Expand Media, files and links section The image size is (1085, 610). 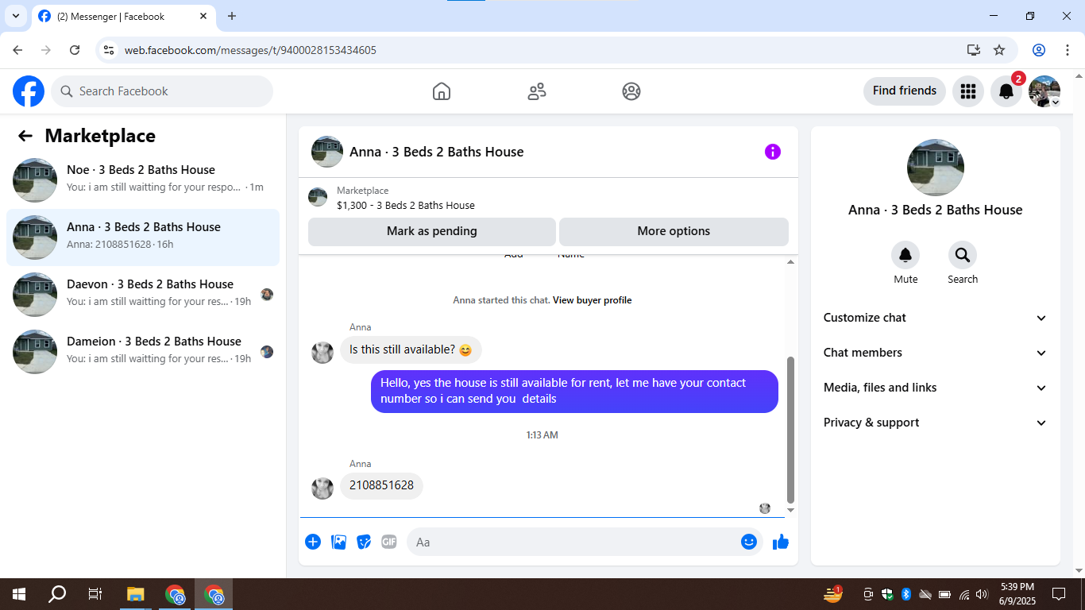(936, 388)
